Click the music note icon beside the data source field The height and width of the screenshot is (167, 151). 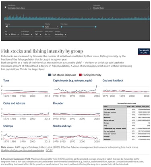click(x=5, y=7)
